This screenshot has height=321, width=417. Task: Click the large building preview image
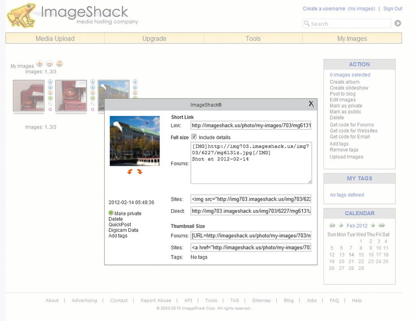point(134,141)
